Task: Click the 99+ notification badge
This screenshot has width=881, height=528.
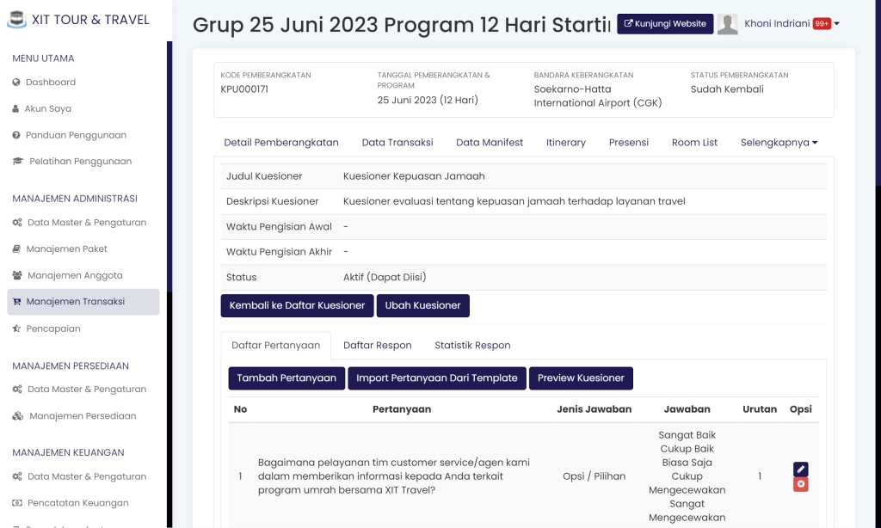Action: pyautogui.click(x=822, y=24)
